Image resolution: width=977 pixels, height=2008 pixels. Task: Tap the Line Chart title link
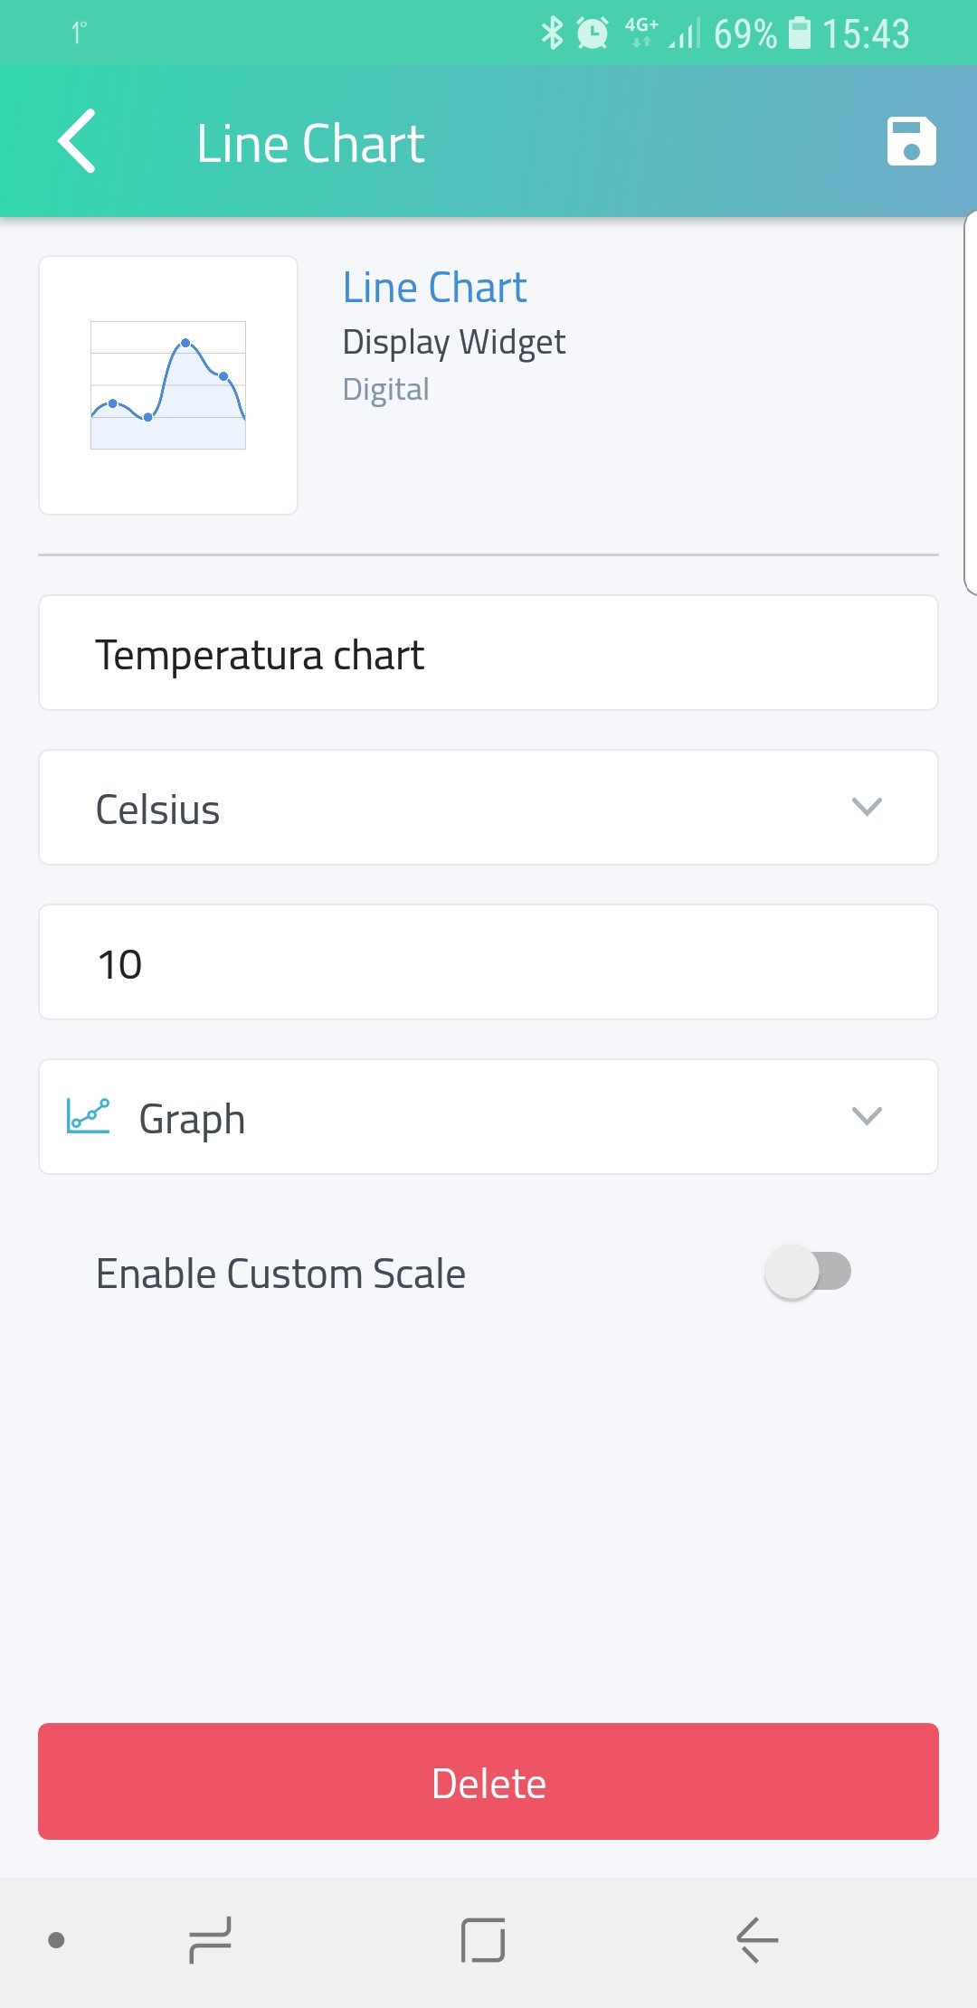[x=434, y=288]
